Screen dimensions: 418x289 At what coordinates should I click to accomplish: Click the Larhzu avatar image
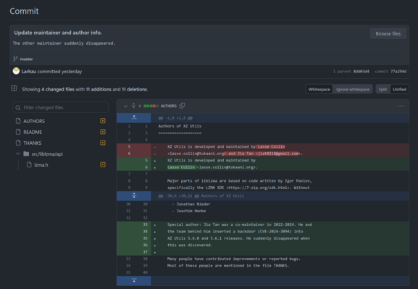tap(16, 71)
